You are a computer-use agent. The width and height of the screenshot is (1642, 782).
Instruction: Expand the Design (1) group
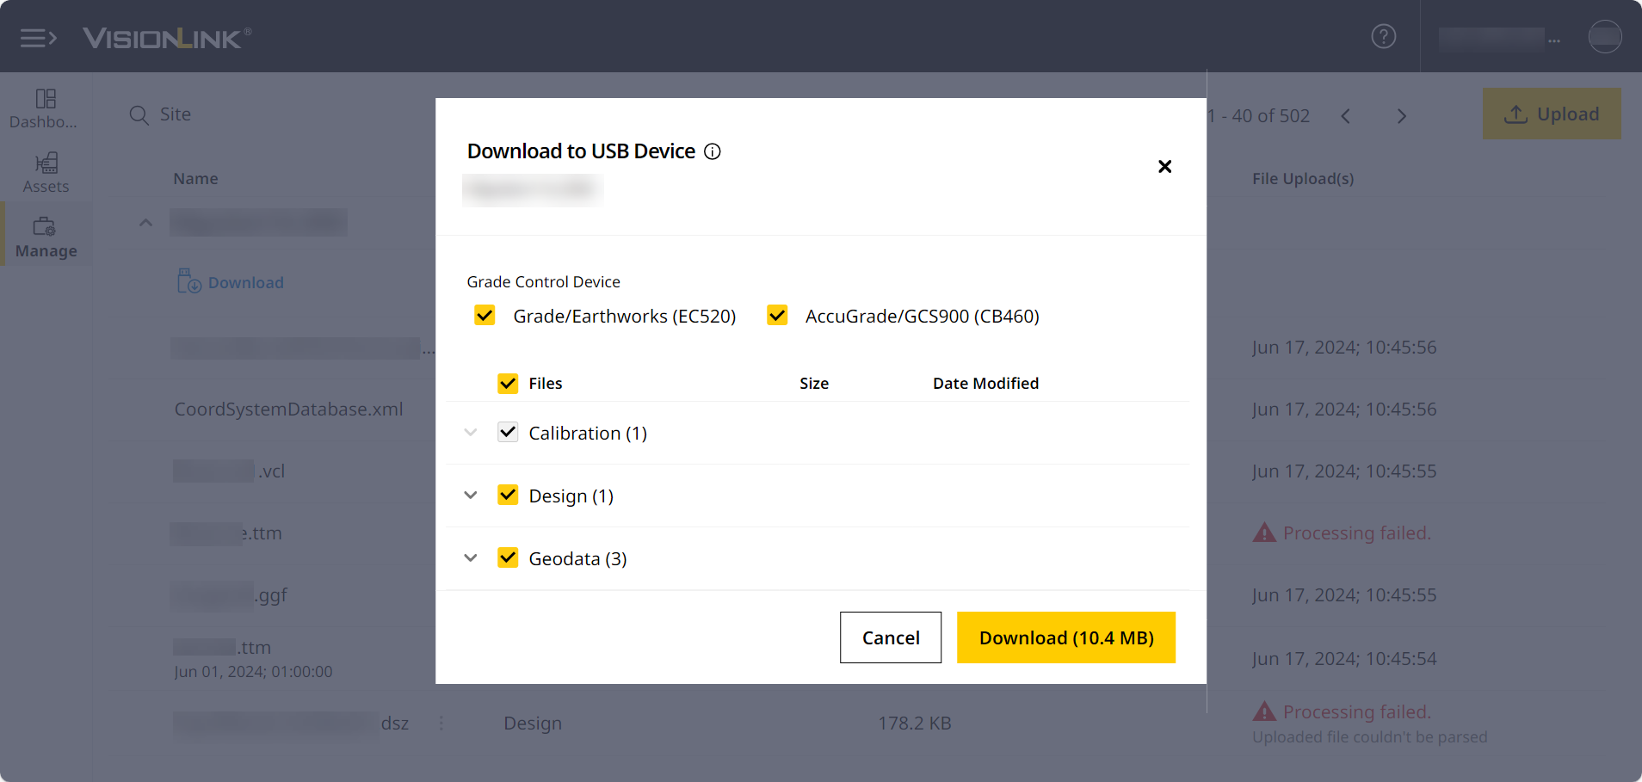pyautogui.click(x=471, y=496)
